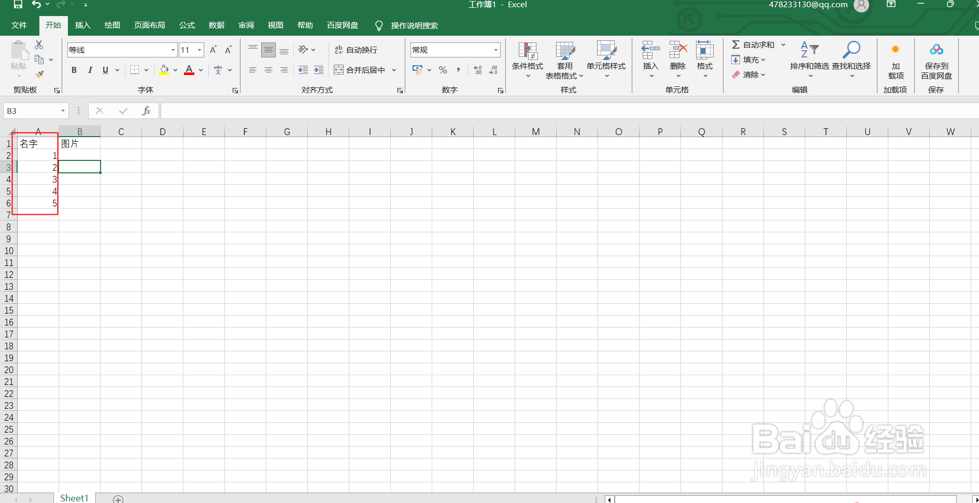Click the Undo arrow icon
979x503 pixels.
click(x=36, y=4)
